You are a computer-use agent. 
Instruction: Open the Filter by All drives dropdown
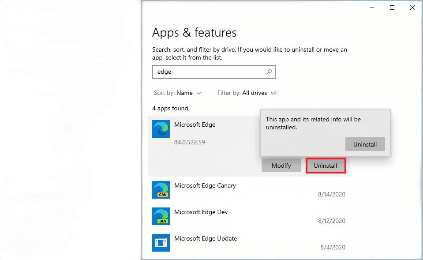pos(247,93)
